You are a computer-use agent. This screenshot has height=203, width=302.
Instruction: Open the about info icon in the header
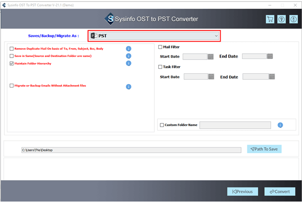[x=293, y=19]
